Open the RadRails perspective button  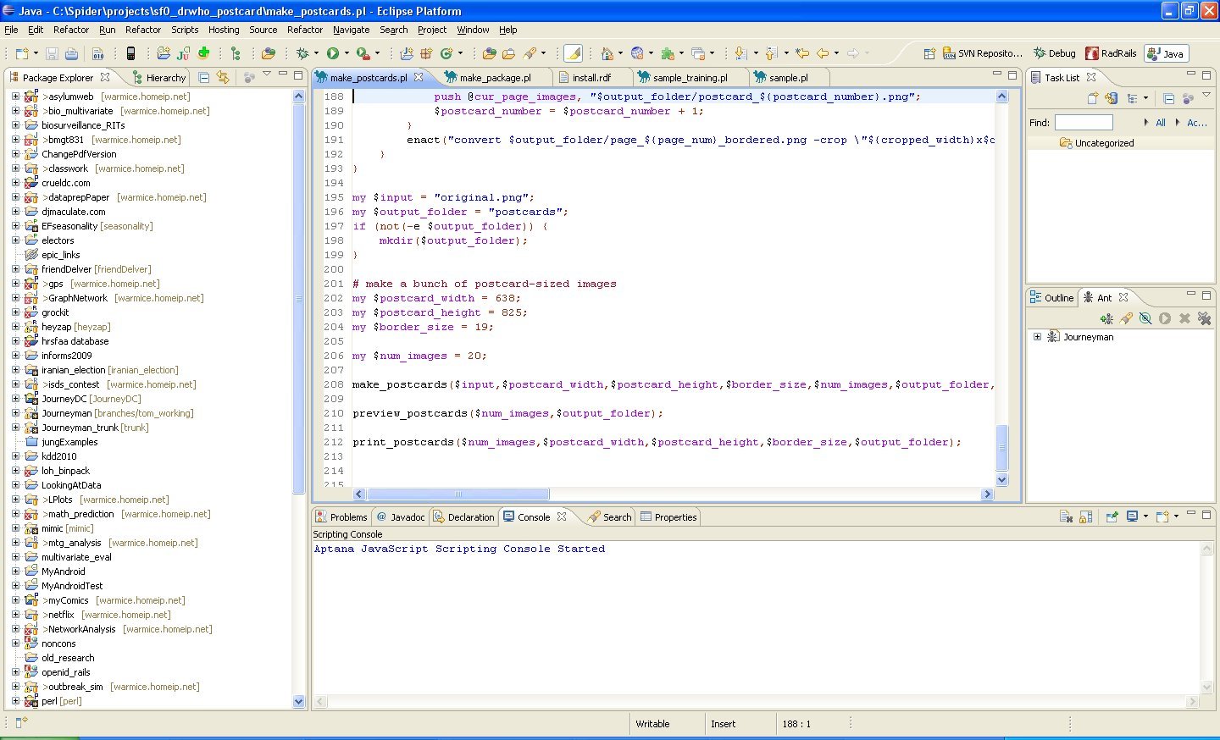1112,53
